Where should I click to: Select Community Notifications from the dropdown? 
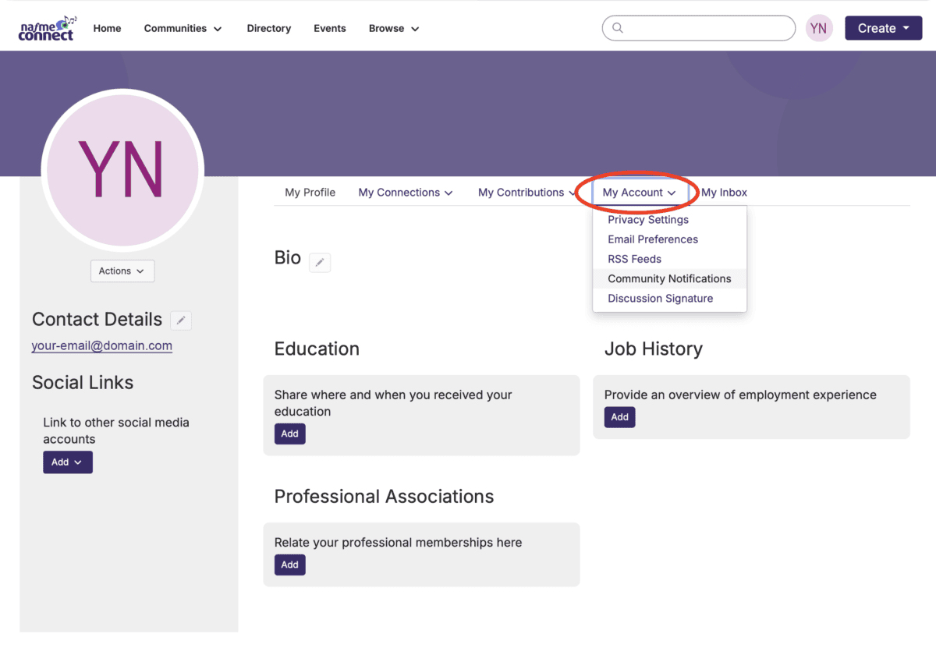point(669,278)
